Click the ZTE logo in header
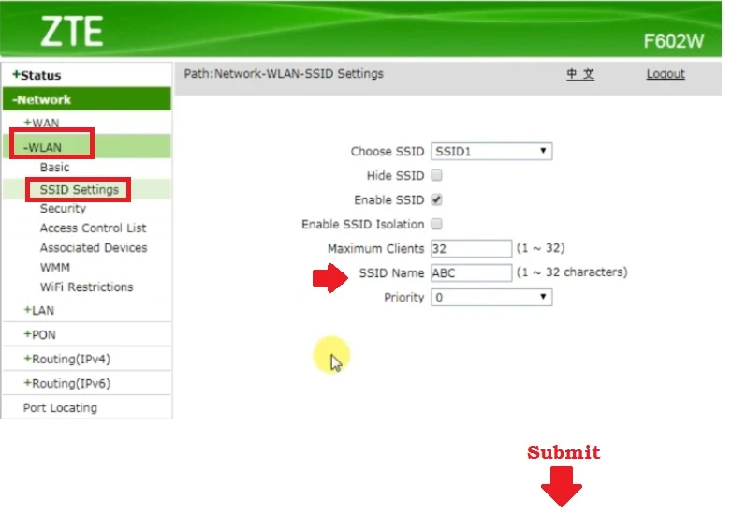732x515 pixels. [71, 32]
